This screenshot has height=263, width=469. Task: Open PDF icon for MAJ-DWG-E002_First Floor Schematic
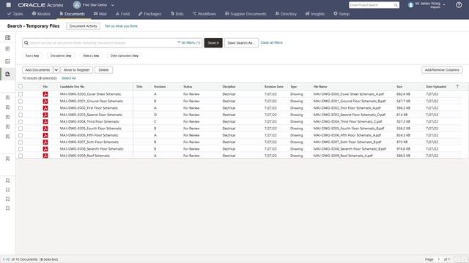point(45,108)
